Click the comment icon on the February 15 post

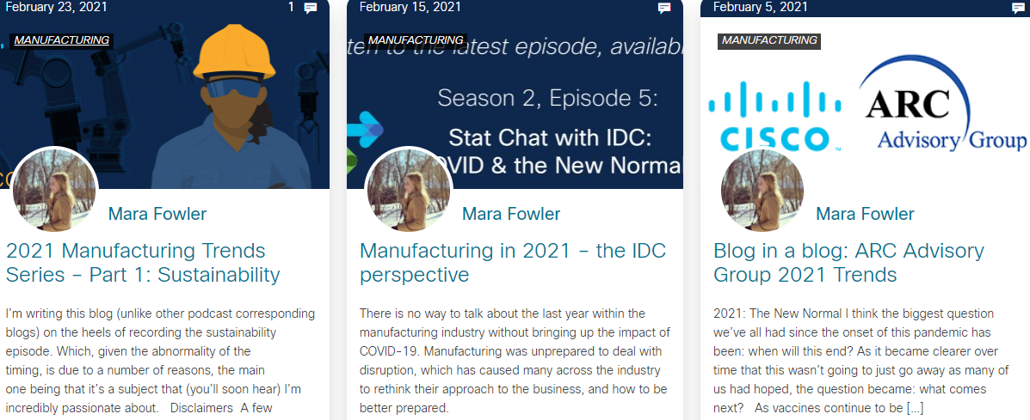tap(664, 8)
